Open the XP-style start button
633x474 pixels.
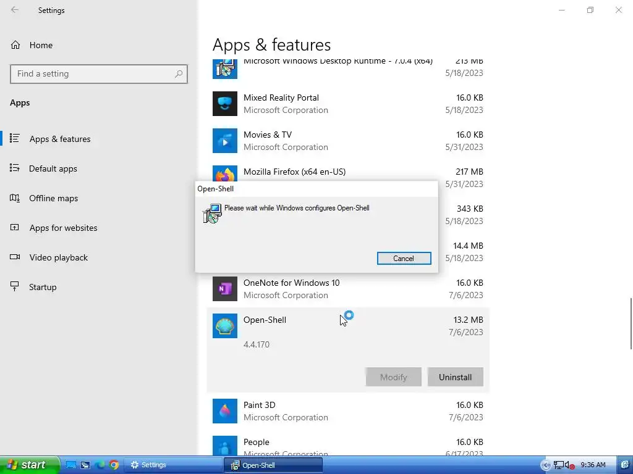point(29,465)
